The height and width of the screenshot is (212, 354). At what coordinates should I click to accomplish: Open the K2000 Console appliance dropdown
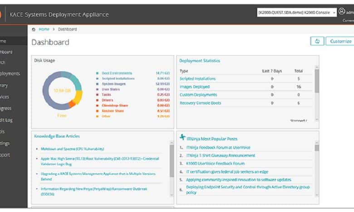pyautogui.click(x=297, y=13)
